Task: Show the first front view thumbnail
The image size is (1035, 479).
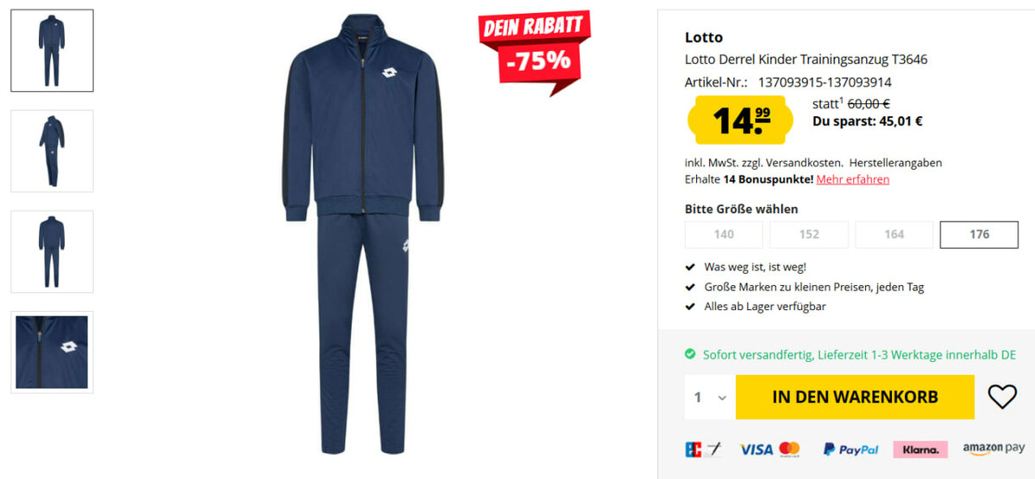Action: (52, 51)
